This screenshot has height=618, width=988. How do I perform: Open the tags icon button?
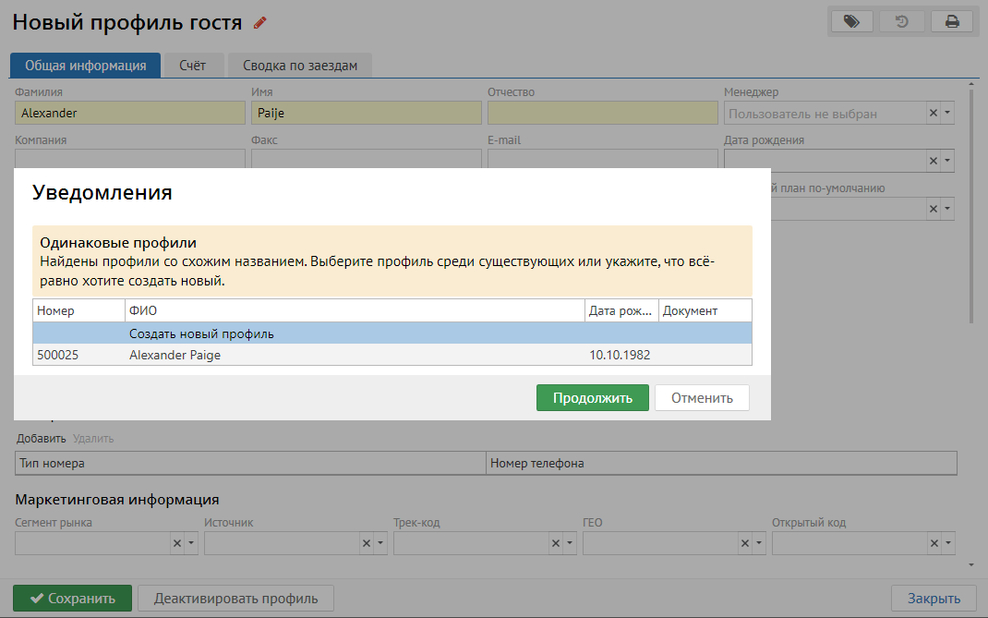click(852, 21)
